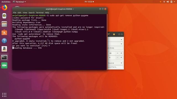Click the Activities button
The width and height of the screenshot is (177, 99).
(6, 2)
